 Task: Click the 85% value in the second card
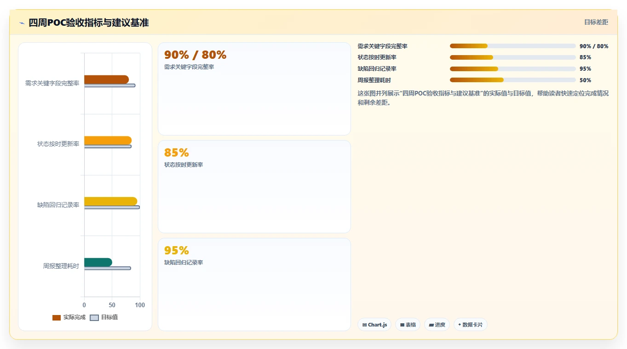click(x=177, y=152)
